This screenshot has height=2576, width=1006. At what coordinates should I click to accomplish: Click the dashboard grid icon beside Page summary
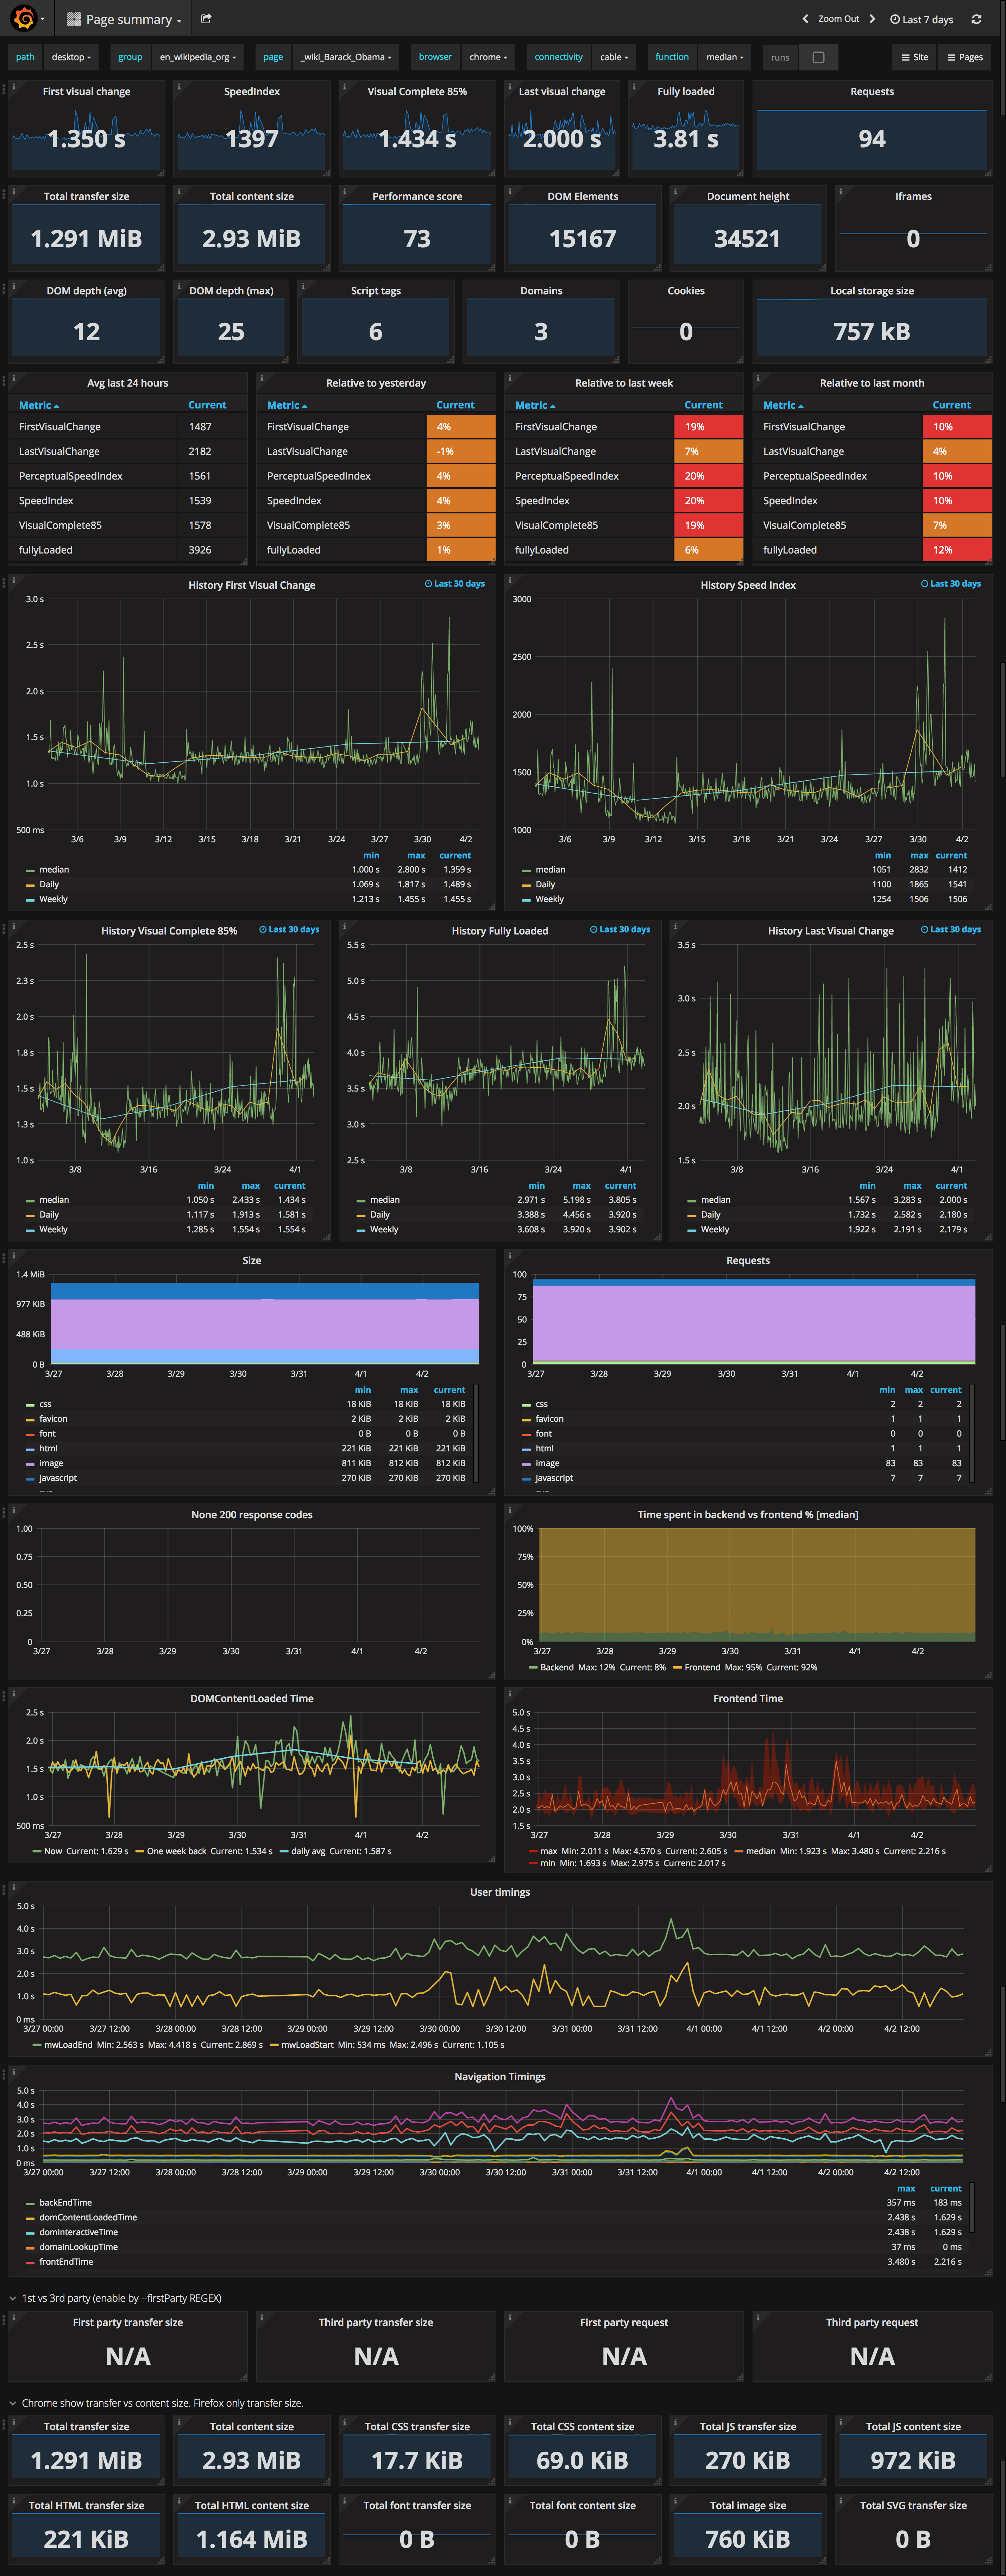[x=74, y=19]
